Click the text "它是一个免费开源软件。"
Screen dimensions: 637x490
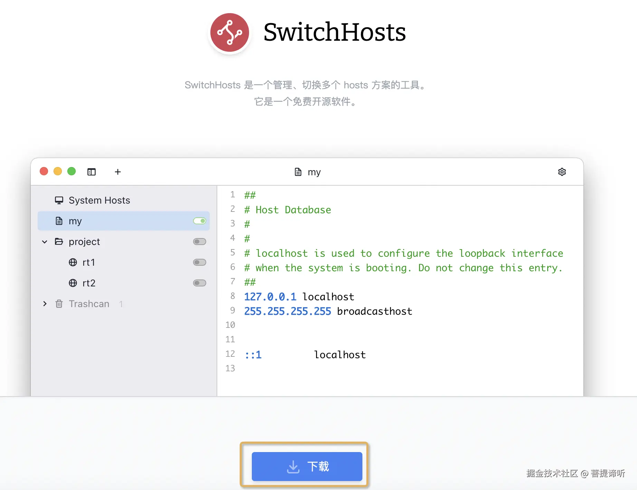306,102
